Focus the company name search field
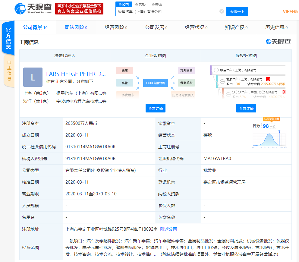Viewport: 299px width, 262px height. tap(167, 11)
